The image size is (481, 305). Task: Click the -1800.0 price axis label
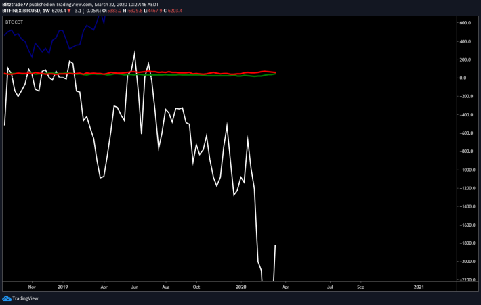coord(467,243)
